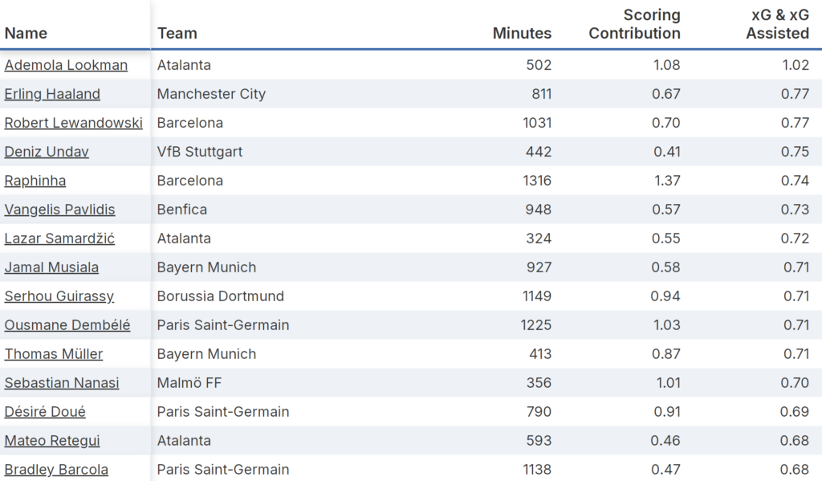Open Thomas Müller's player link
The image size is (822, 481).
(x=54, y=354)
